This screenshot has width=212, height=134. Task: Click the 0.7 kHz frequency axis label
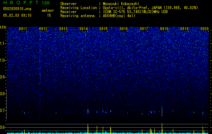click(3, 111)
